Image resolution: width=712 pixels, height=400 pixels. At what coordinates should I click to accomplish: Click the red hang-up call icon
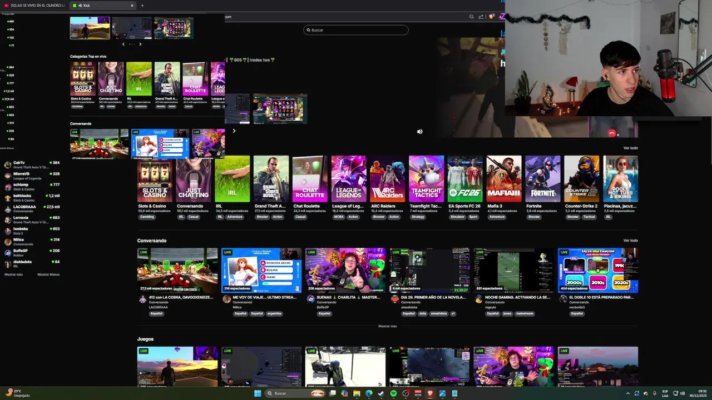click(612, 133)
